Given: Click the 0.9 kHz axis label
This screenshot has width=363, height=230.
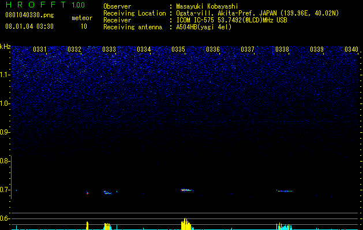Looking at the screenshot, I should [5, 132].
